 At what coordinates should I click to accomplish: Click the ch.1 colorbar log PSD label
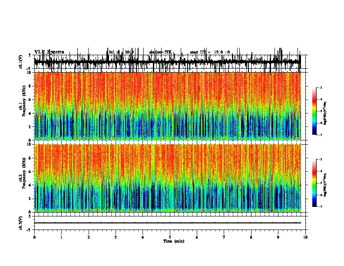(325, 113)
